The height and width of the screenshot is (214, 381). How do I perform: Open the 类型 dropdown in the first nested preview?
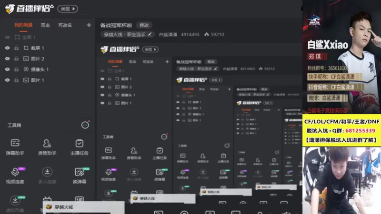coord(150,49)
